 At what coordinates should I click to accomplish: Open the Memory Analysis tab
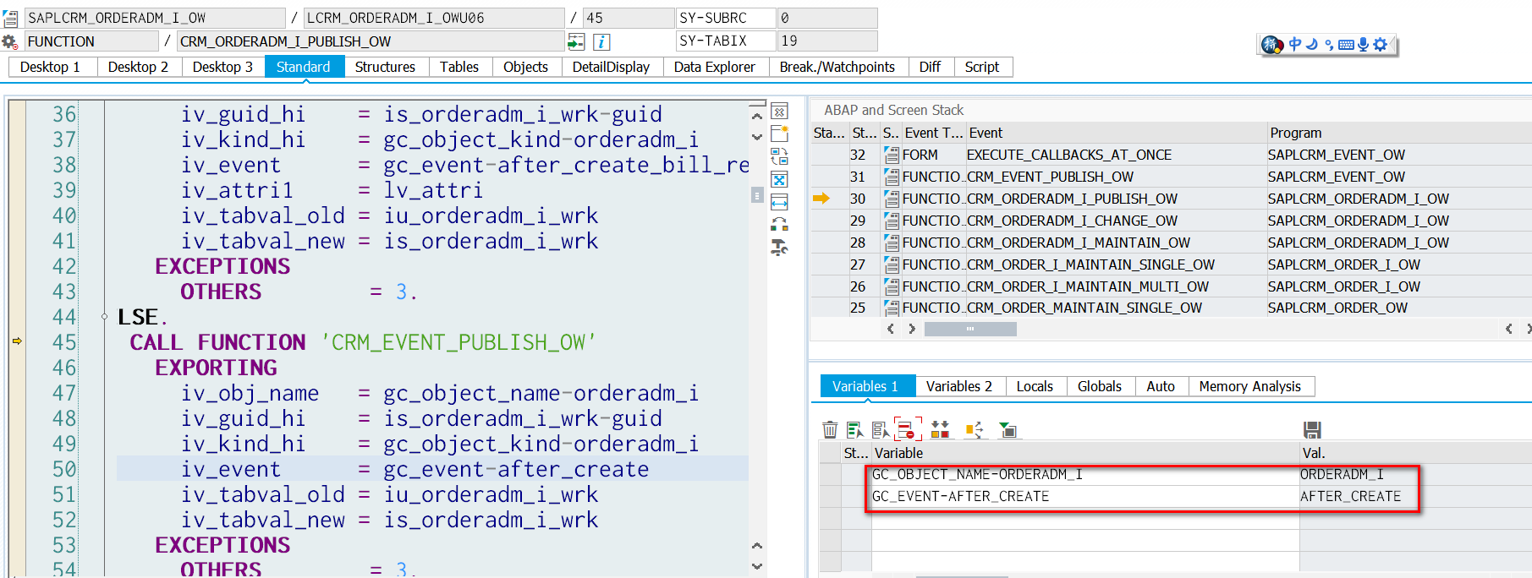pos(1250,386)
